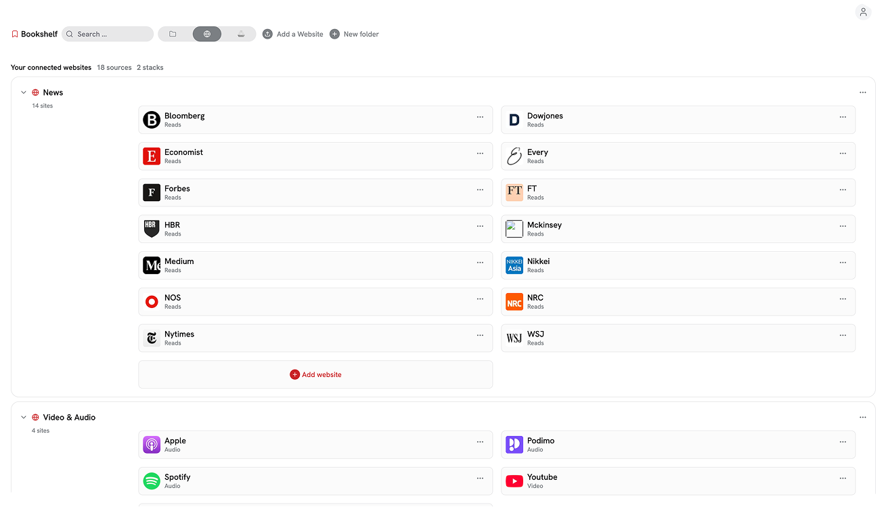888x507 pixels.
Task: Click the Bloomberg logo icon
Action: pyautogui.click(x=152, y=120)
